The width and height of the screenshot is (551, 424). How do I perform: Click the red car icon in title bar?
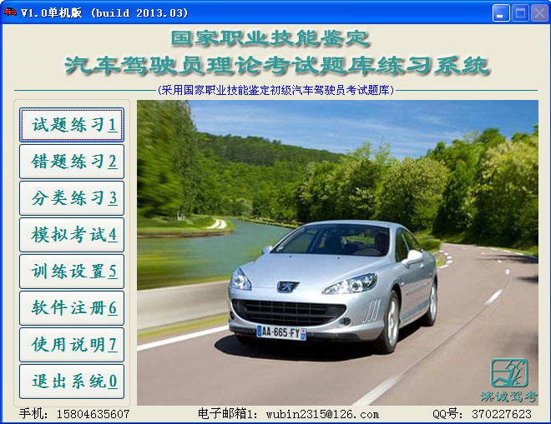10,12
